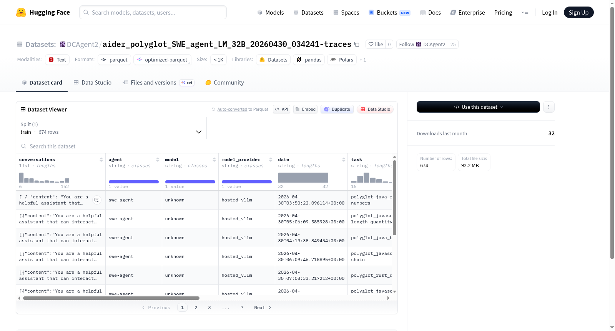Go to page 3 of the table

tap(209, 308)
